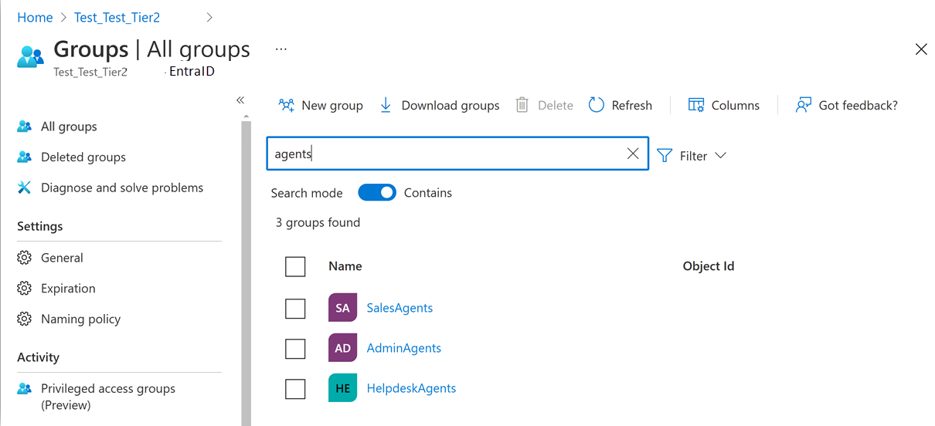Click the Columns table icon

tap(695, 105)
